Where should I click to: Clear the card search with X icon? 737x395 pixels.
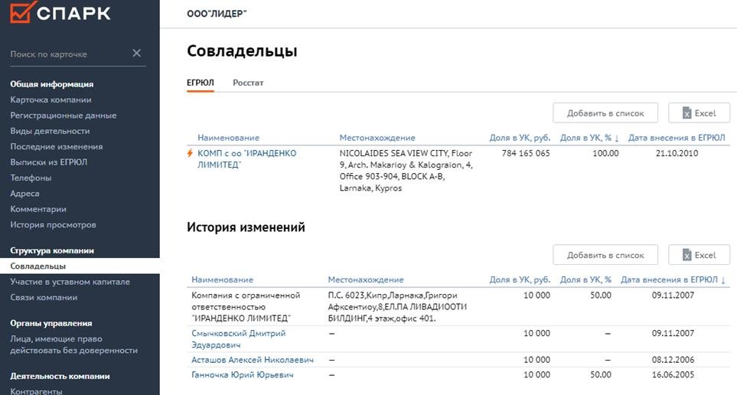click(x=136, y=53)
